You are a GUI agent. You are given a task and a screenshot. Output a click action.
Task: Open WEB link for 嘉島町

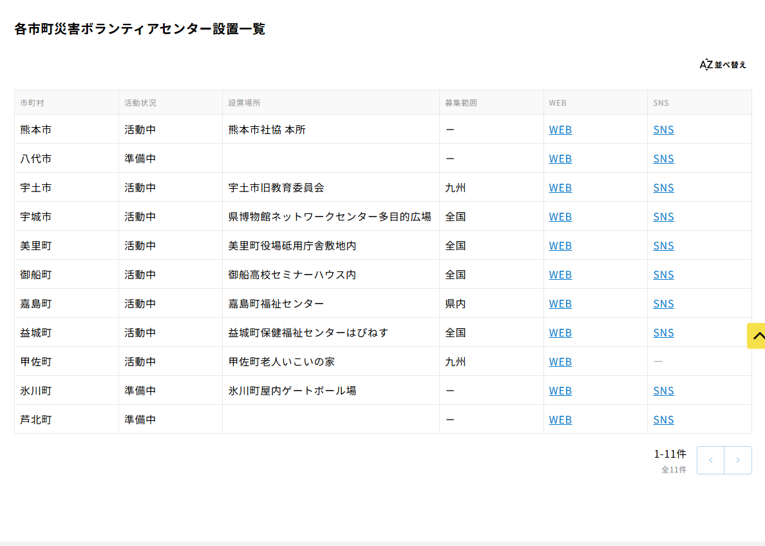(560, 303)
